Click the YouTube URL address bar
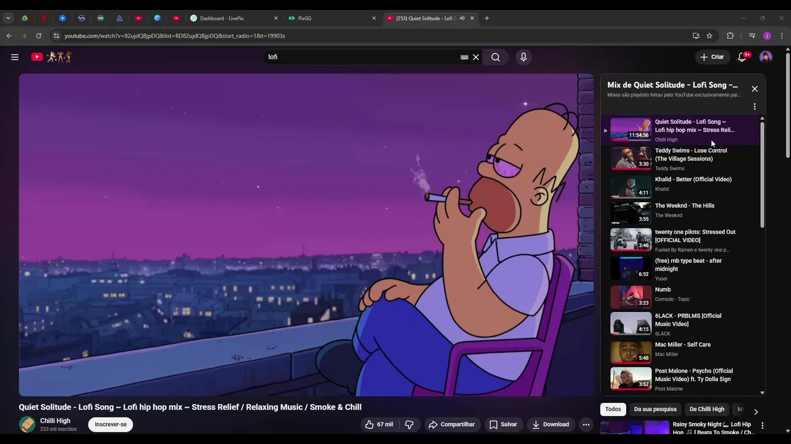The width and height of the screenshot is (791, 444). click(x=371, y=36)
